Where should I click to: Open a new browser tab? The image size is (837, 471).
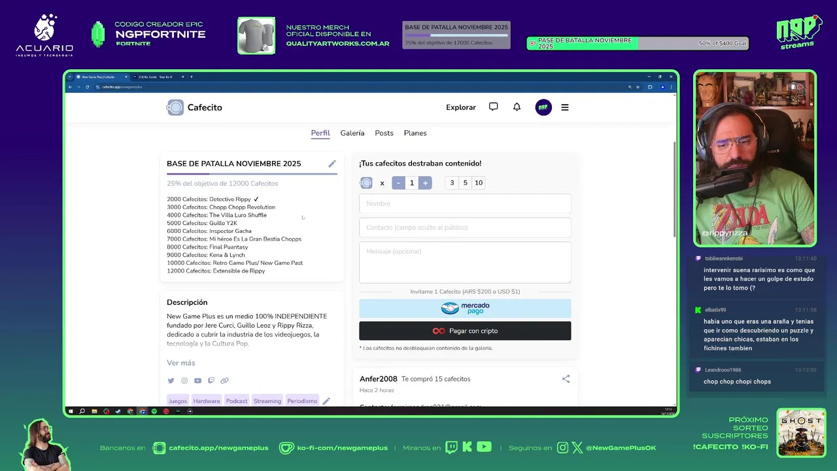tap(192, 77)
